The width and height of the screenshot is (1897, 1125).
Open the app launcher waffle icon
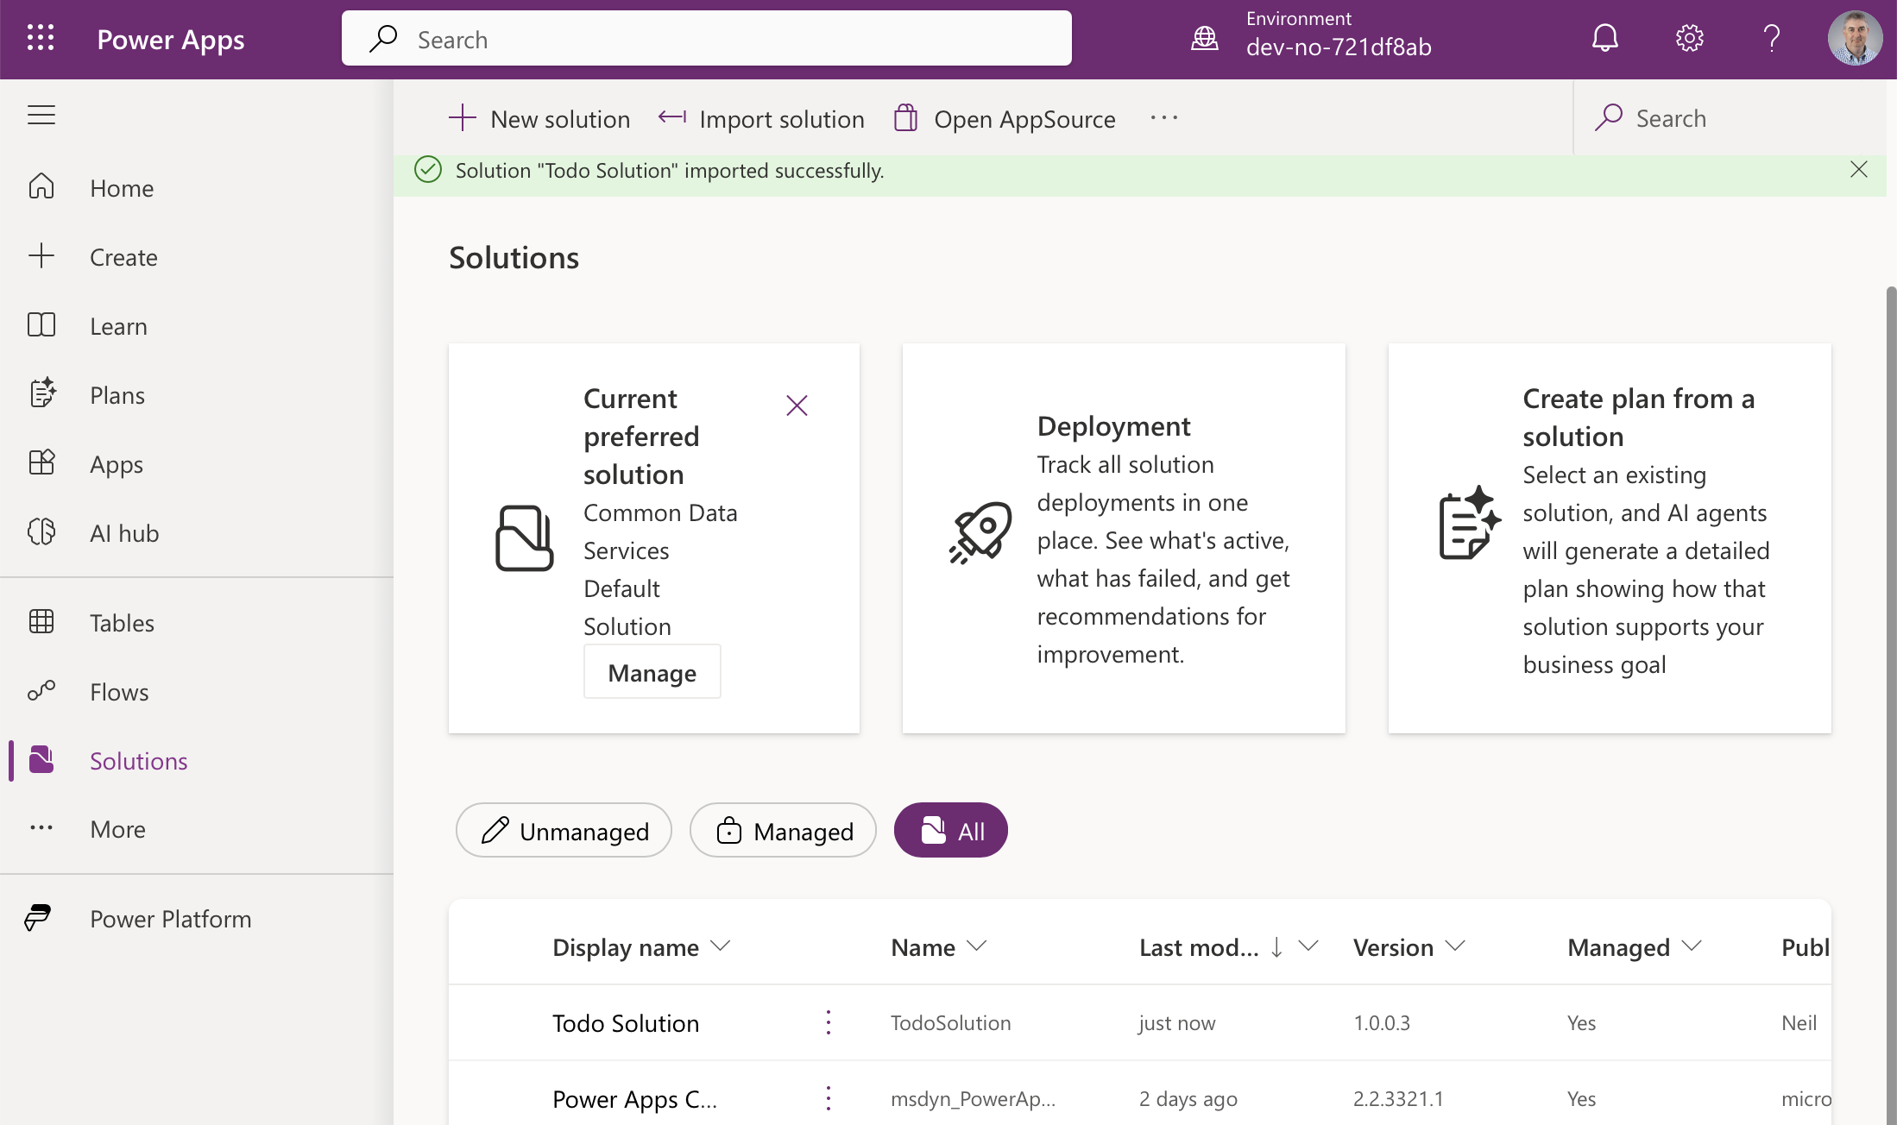[x=41, y=38]
